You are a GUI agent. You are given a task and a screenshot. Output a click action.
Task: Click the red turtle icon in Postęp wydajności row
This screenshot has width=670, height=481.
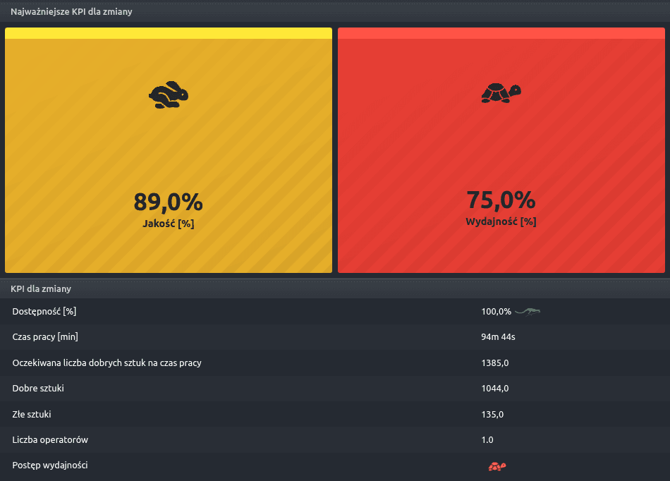[x=497, y=466]
